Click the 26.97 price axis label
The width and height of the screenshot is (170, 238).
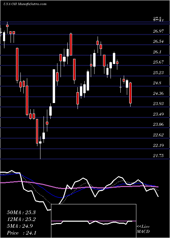158,31
